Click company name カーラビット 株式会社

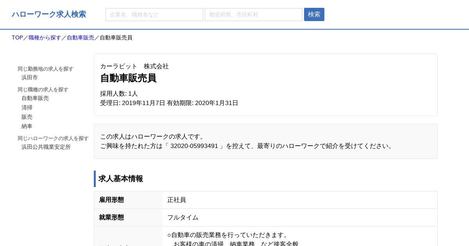pyautogui.click(x=134, y=66)
